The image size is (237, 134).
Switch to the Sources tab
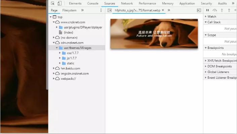coord(109,3)
